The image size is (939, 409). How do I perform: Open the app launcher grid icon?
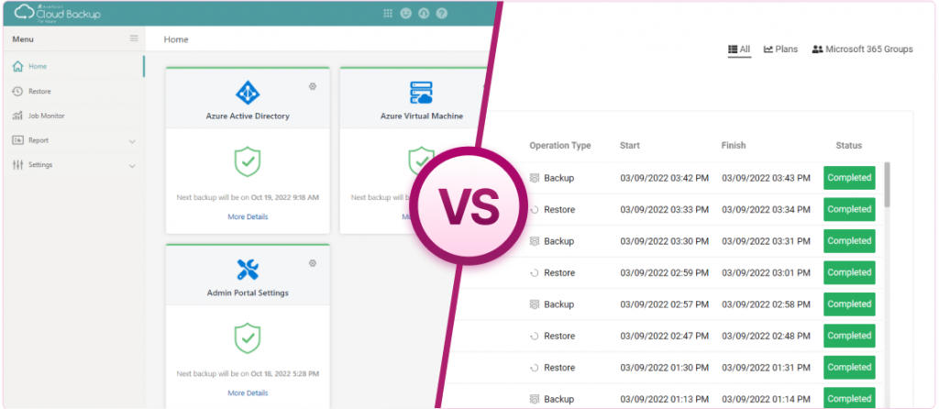[x=388, y=13]
